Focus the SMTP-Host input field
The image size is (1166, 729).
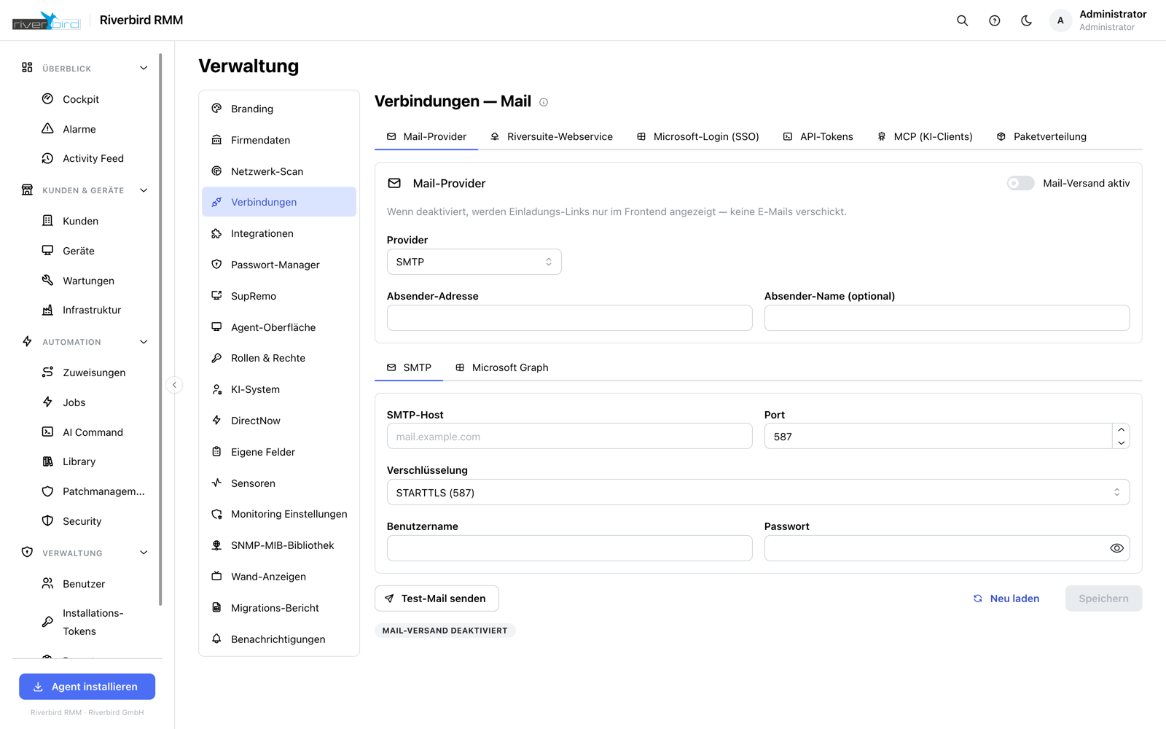tap(569, 436)
